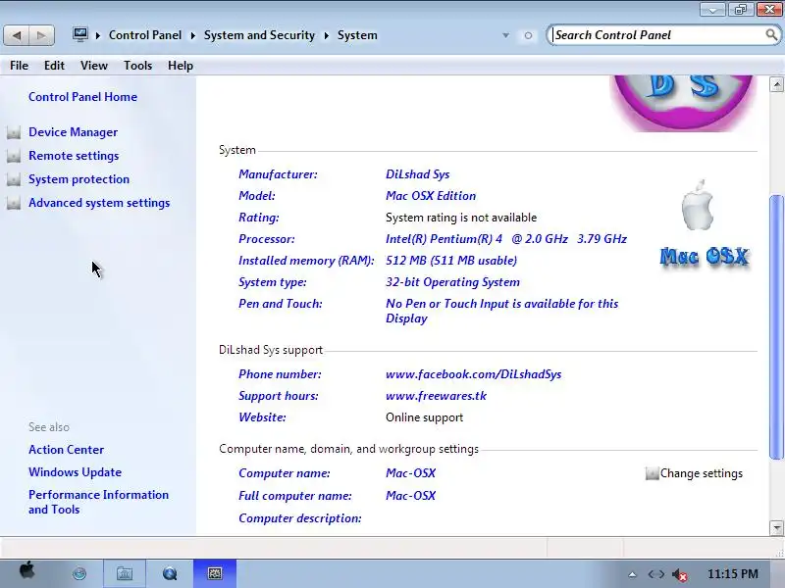The height and width of the screenshot is (588, 785).
Task: Open Remote settings link
Action: 74,156
